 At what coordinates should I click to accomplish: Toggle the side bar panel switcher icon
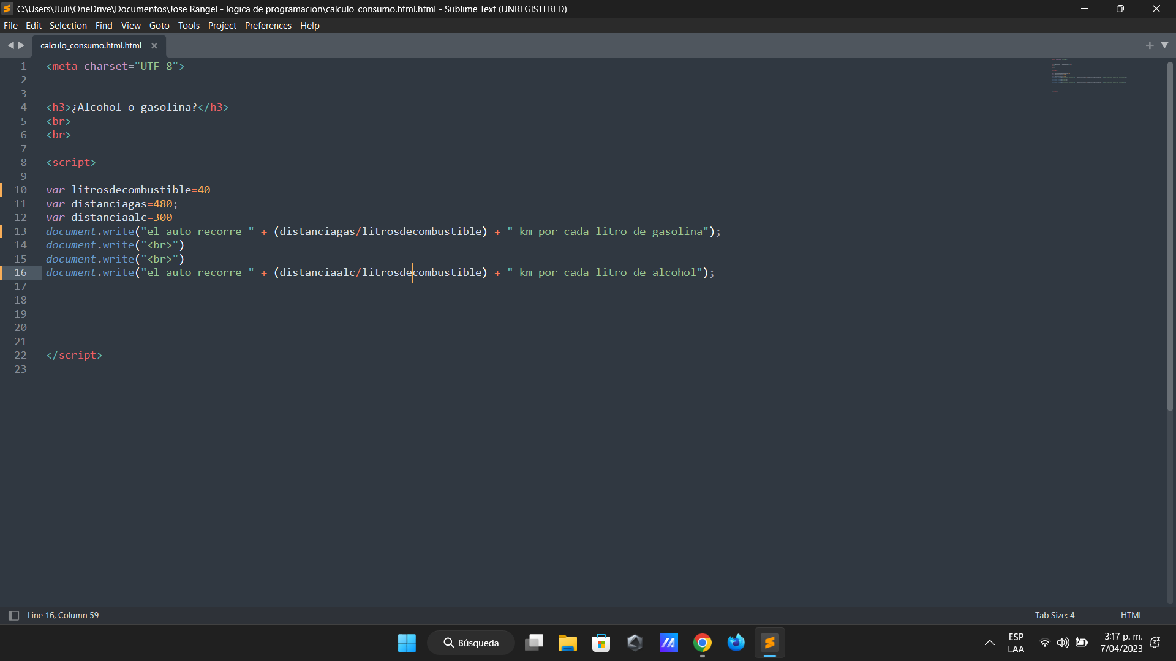(x=13, y=616)
